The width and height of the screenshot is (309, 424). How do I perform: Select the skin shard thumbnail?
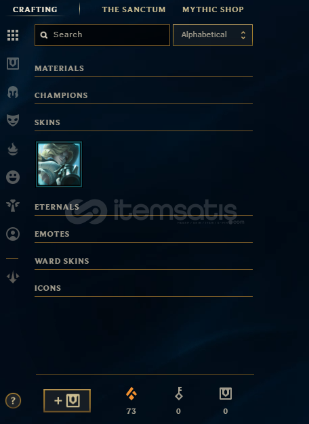pos(59,164)
